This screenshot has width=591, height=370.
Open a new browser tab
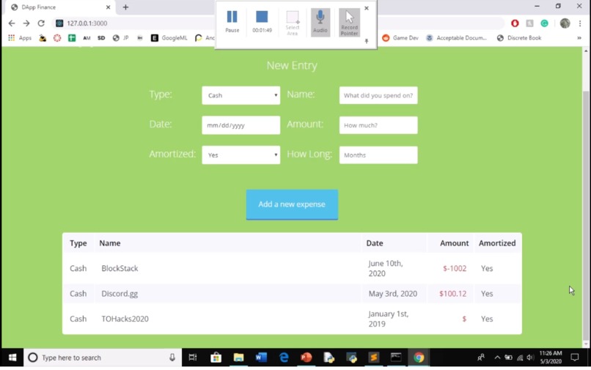125,7
